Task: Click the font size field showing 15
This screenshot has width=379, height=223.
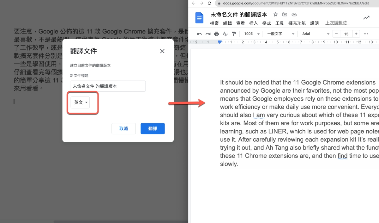Action: coord(346,34)
